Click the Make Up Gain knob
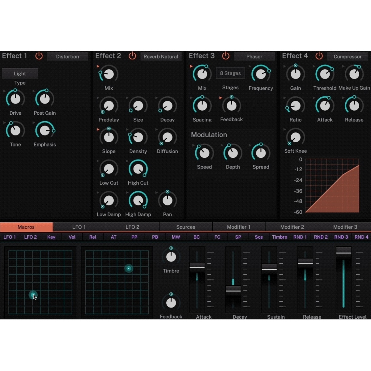The image size is (371, 371). [x=354, y=74]
